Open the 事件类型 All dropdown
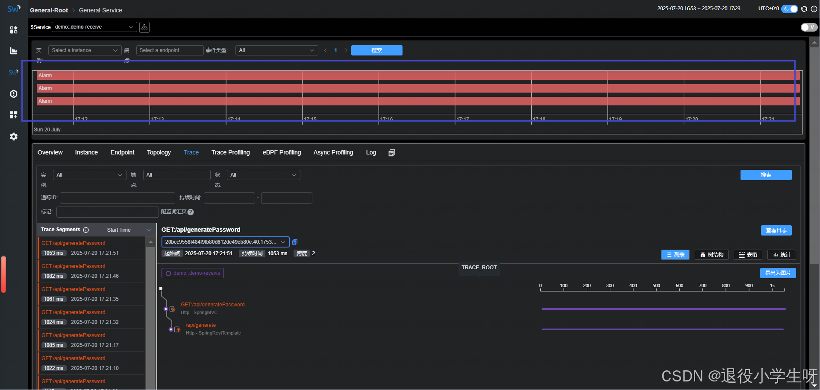 coord(277,50)
